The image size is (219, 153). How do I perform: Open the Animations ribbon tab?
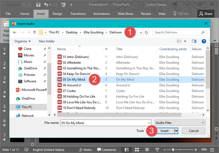tap(101, 14)
